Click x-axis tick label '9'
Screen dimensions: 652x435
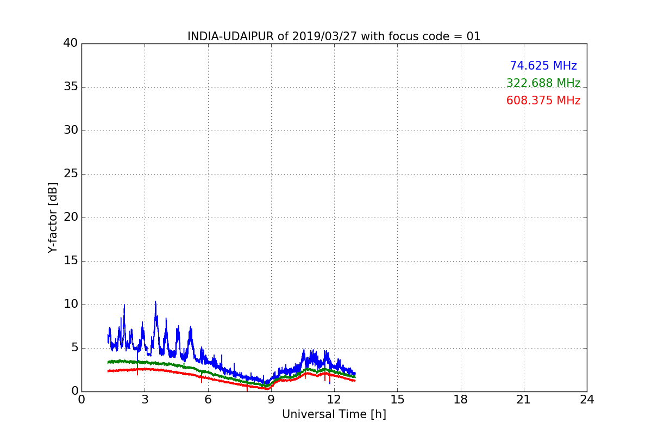coord(271,400)
